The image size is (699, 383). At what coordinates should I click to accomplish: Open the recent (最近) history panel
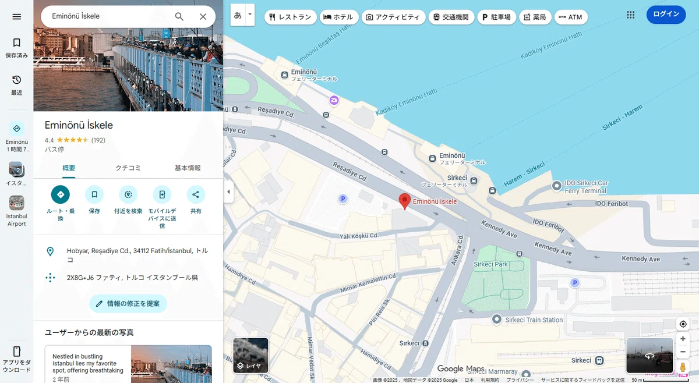coord(16,84)
